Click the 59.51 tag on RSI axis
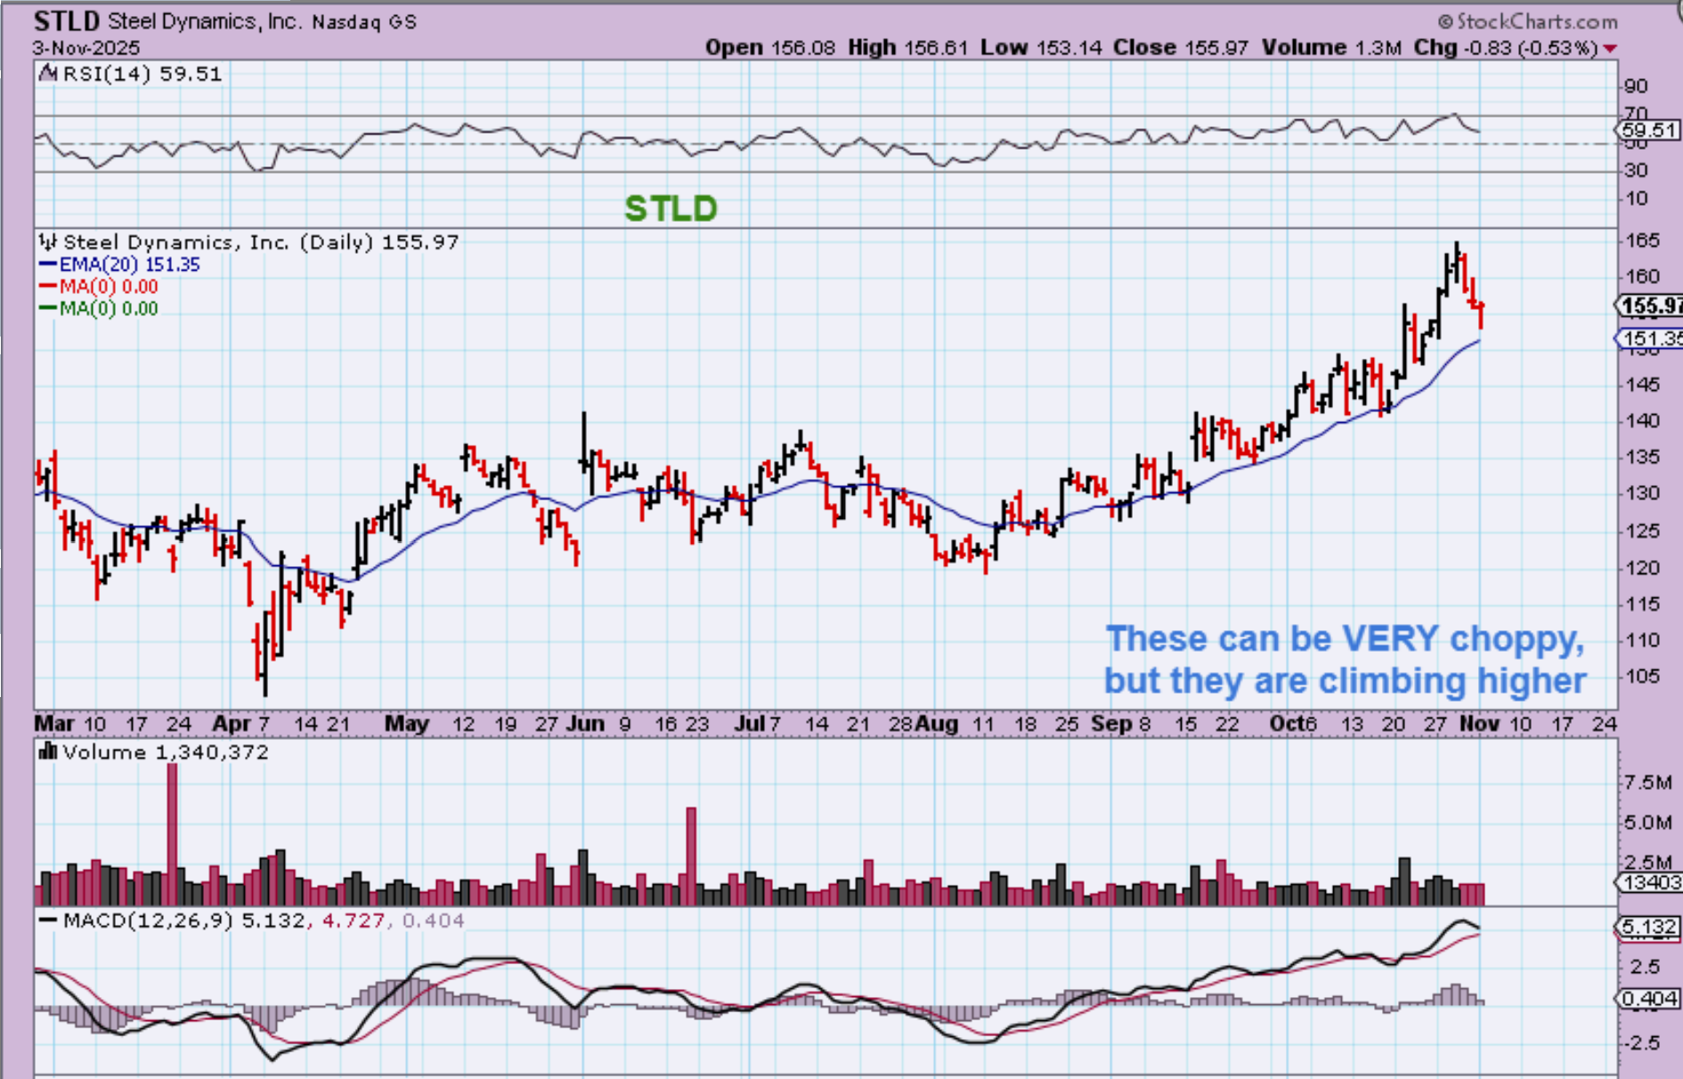Image resolution: width=1683 pixels, height=1079 pixels. pos(1649,131)
